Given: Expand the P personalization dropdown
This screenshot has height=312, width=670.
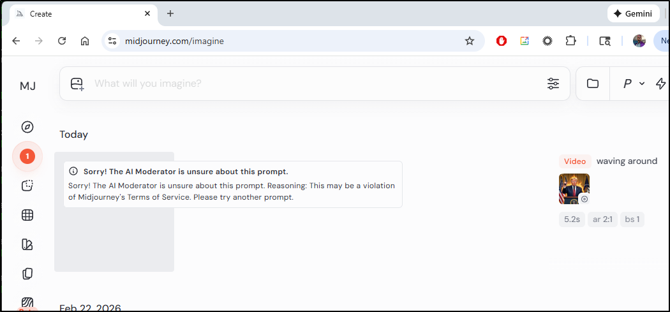Looking at the screenshot, I should pyautogui.click(x=634, y=84).
